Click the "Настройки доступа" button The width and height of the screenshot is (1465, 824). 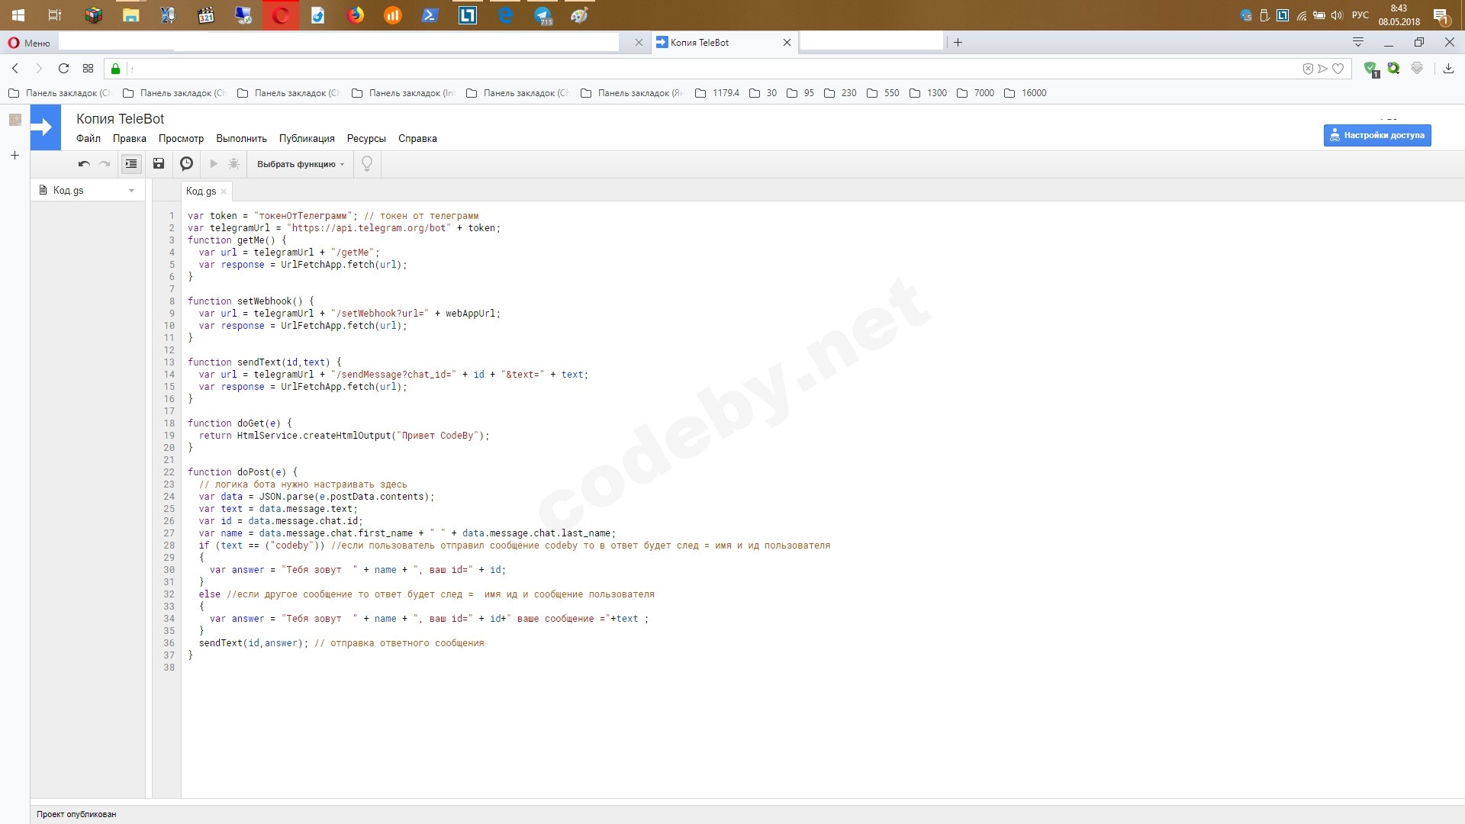coord(1376,135)
